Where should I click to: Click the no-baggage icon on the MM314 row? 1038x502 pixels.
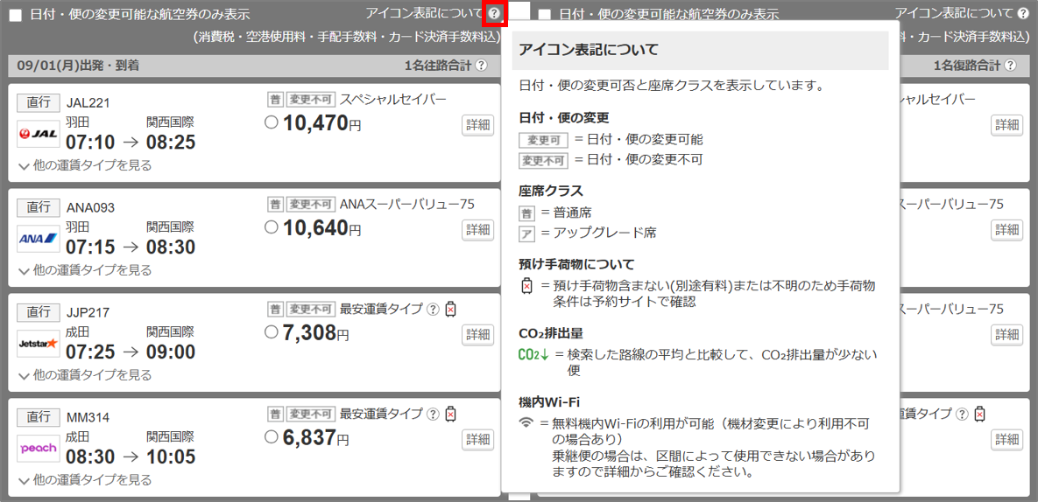tap(451, 414)
